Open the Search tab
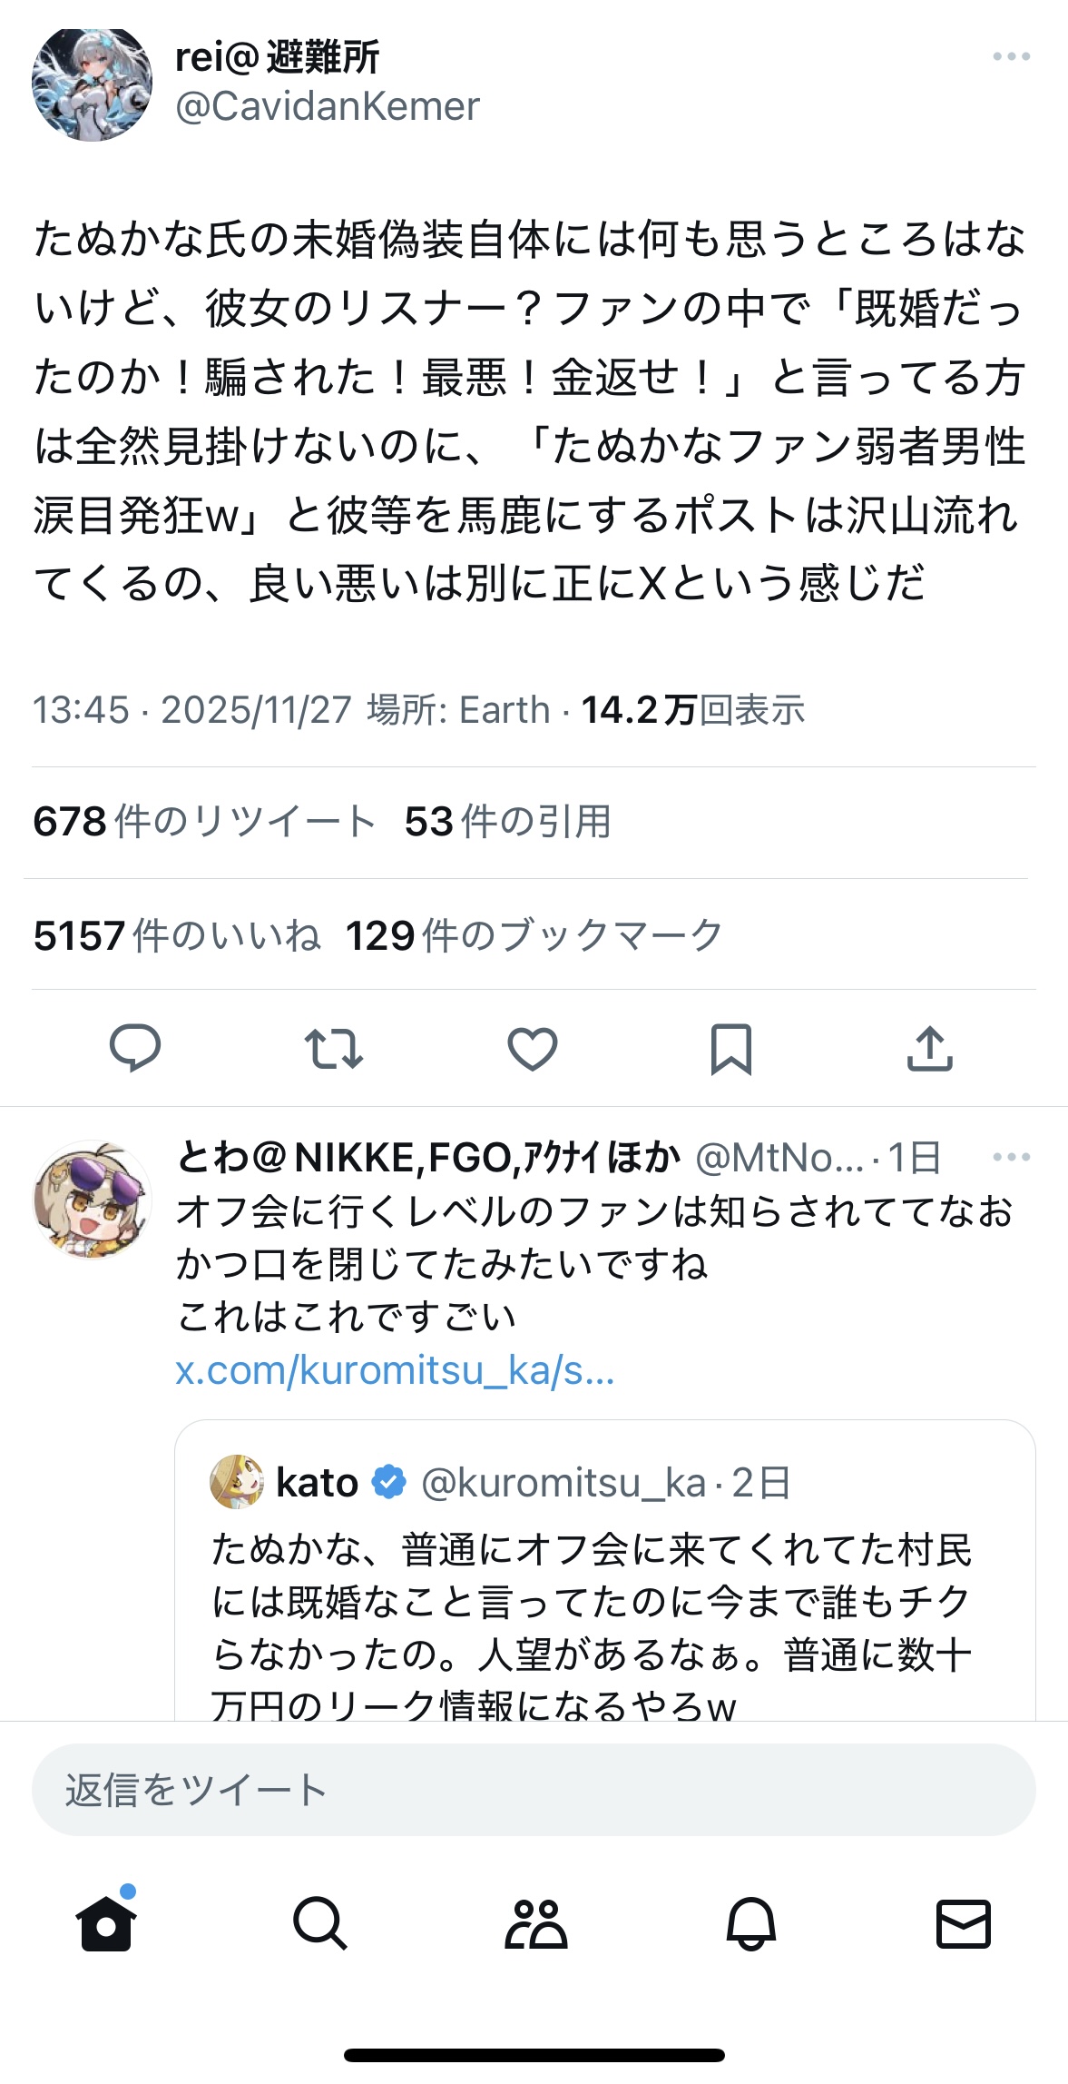Screen dimensions: 1068x2084 (319, 1923)
